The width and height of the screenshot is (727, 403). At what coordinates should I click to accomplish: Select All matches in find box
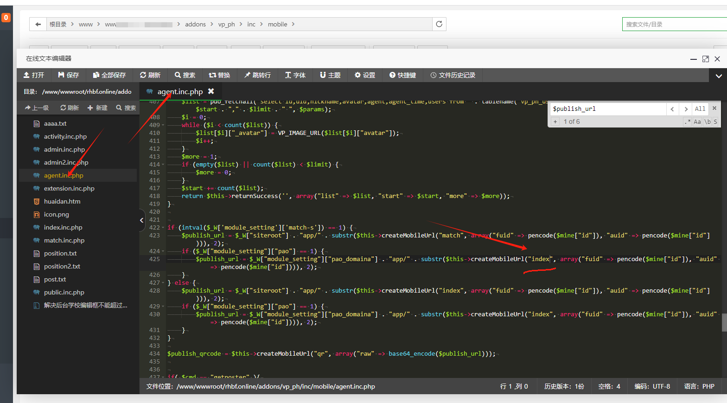click(x=700, y=109)
